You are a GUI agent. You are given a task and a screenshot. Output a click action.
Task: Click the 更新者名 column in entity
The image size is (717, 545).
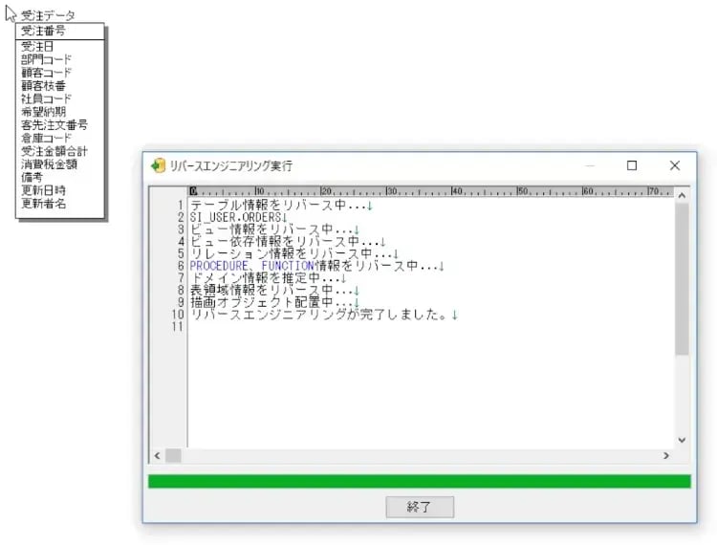[43, 204]
